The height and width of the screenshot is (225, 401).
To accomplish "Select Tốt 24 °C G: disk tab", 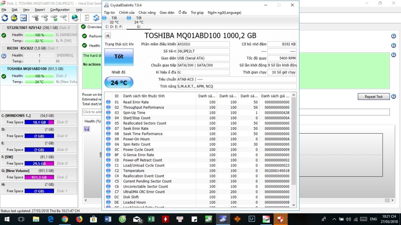I will (138, 22).
